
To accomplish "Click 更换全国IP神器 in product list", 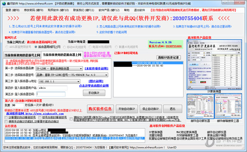I will pyautogui.click(x=217, y=135).
